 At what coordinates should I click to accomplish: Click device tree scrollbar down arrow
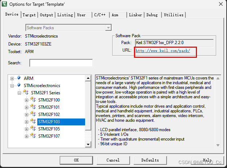88,144
